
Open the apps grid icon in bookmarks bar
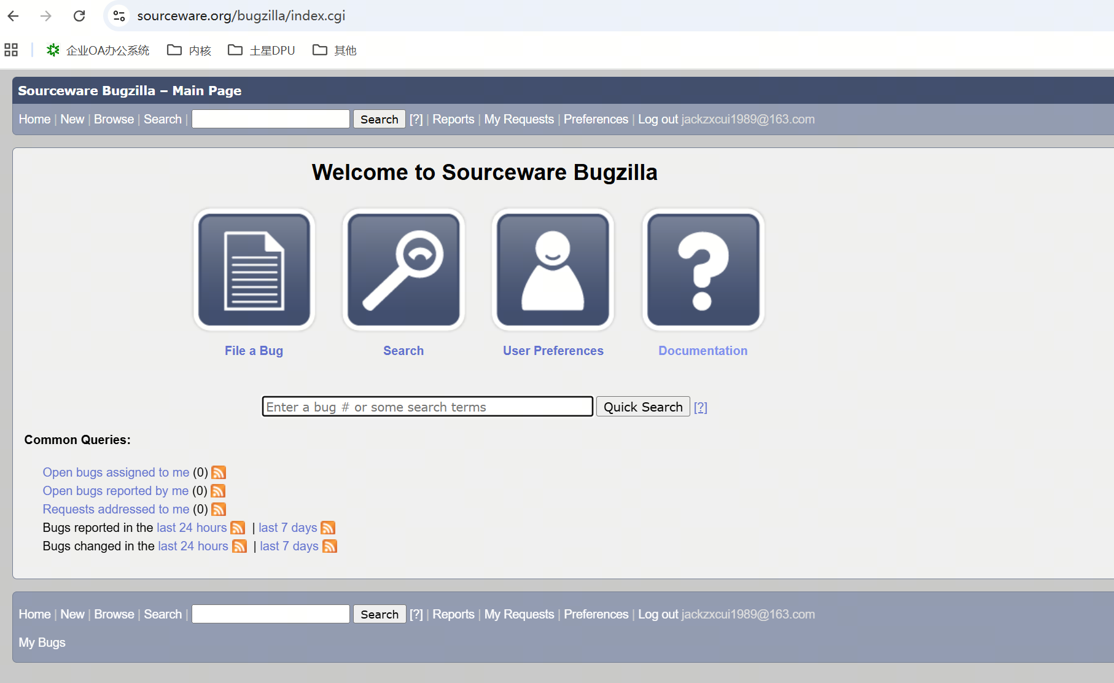pos(11,50)
